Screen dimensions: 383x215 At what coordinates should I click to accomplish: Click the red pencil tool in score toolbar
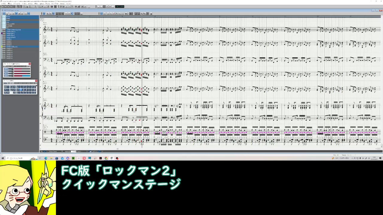tap(114, 14)
